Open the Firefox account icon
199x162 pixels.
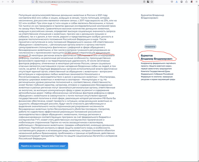[x=182, y=2]
